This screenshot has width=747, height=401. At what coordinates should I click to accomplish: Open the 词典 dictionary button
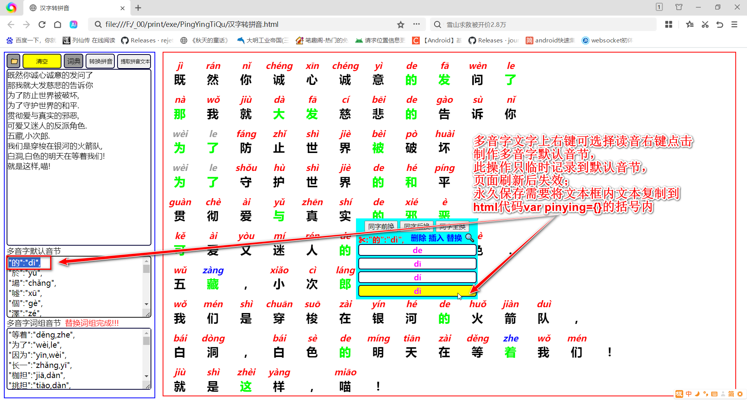(x=74, y=61)
